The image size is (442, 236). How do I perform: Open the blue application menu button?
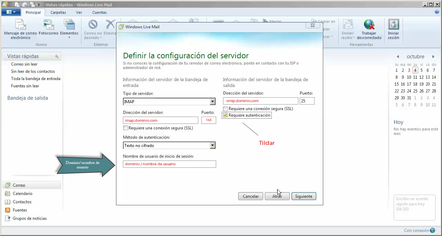coord(11,12)
